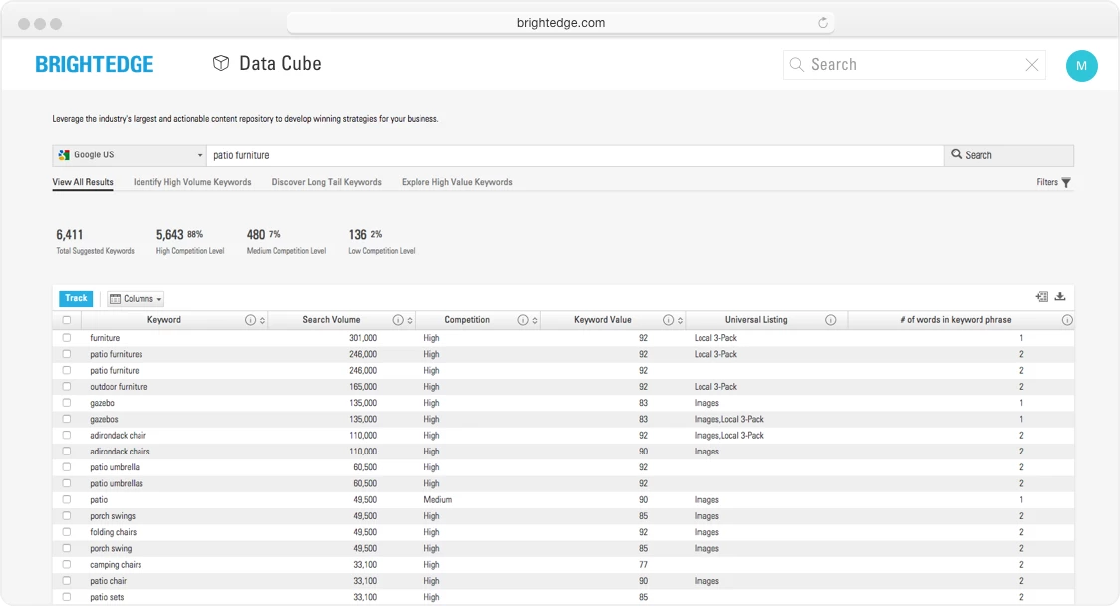This screenshot has height=606, width=1120.
Task: Sort table by Keyword Value arrows
Action: tap(680, 320)
